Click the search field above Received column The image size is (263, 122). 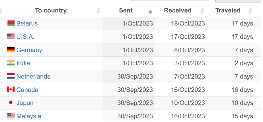(170, 1)
